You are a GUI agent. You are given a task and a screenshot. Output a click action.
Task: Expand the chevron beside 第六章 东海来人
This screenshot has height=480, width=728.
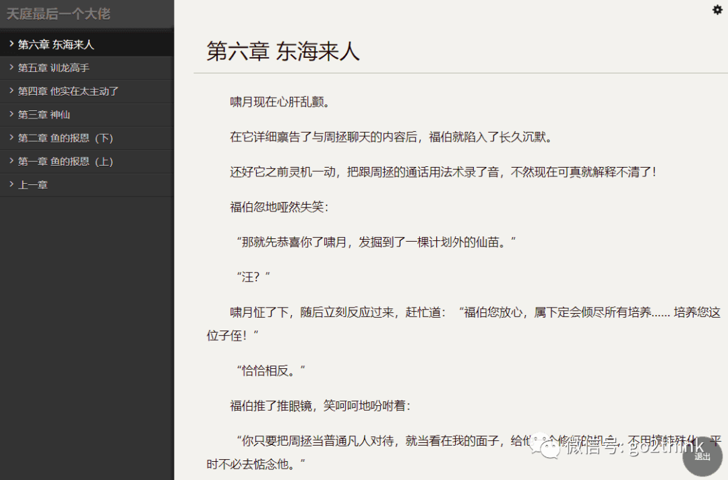click(x=11, y=44)
